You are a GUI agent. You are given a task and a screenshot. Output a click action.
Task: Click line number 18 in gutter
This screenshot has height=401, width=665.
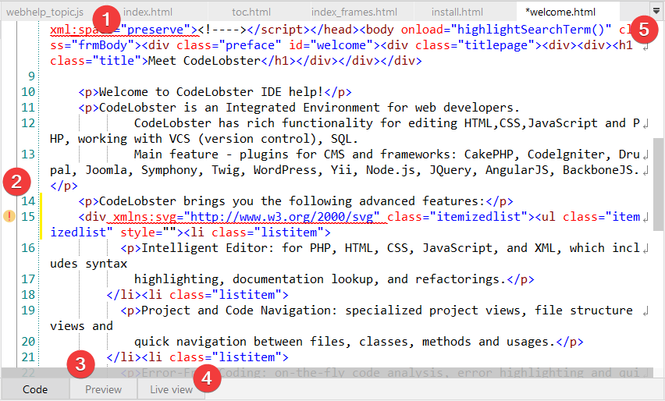(28, 295)
